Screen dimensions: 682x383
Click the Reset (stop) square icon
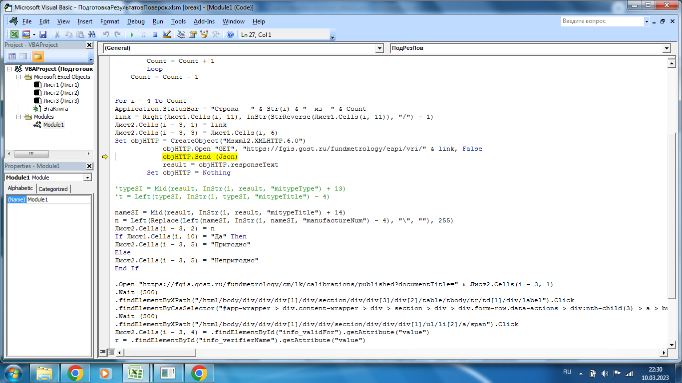coord(155,34)
